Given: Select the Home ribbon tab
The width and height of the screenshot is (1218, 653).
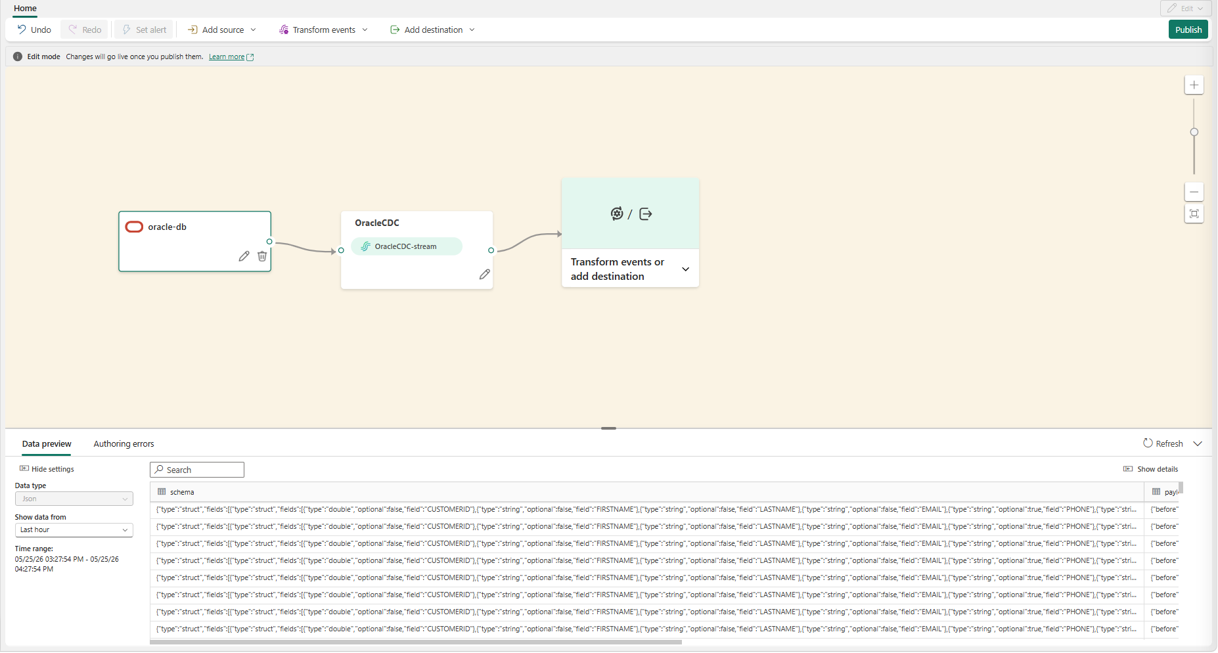Looking at the screenshot, I should [x=25, y=9].
